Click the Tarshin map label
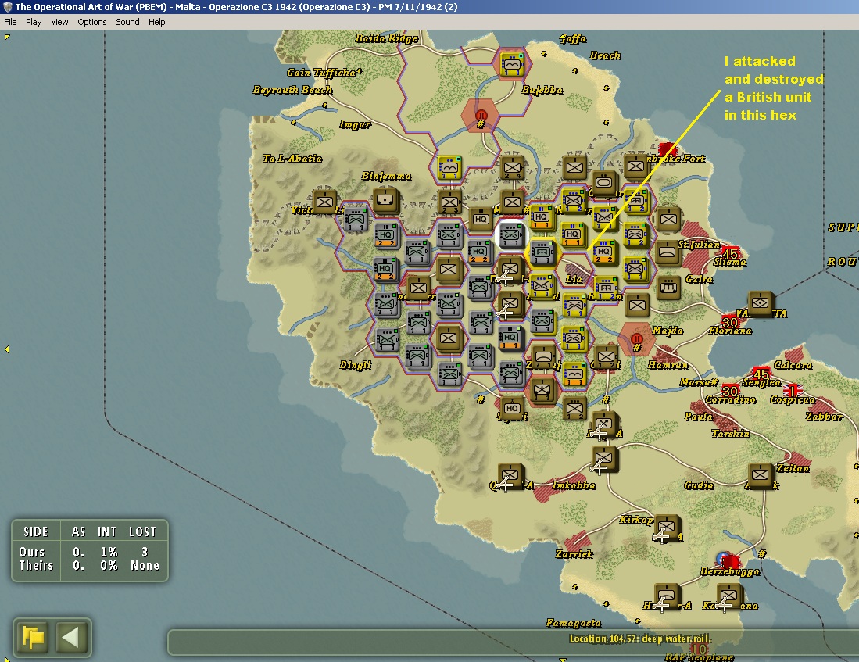Image resolution: width=859 pixels, height=662 pixels. 730,434
